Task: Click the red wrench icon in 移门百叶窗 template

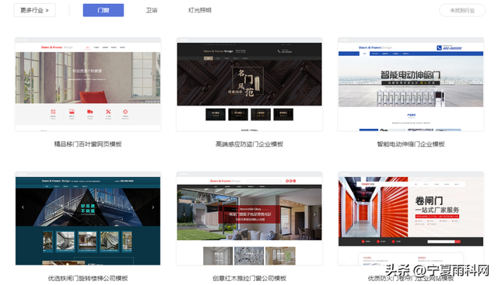Action: (x=108, y=112)
